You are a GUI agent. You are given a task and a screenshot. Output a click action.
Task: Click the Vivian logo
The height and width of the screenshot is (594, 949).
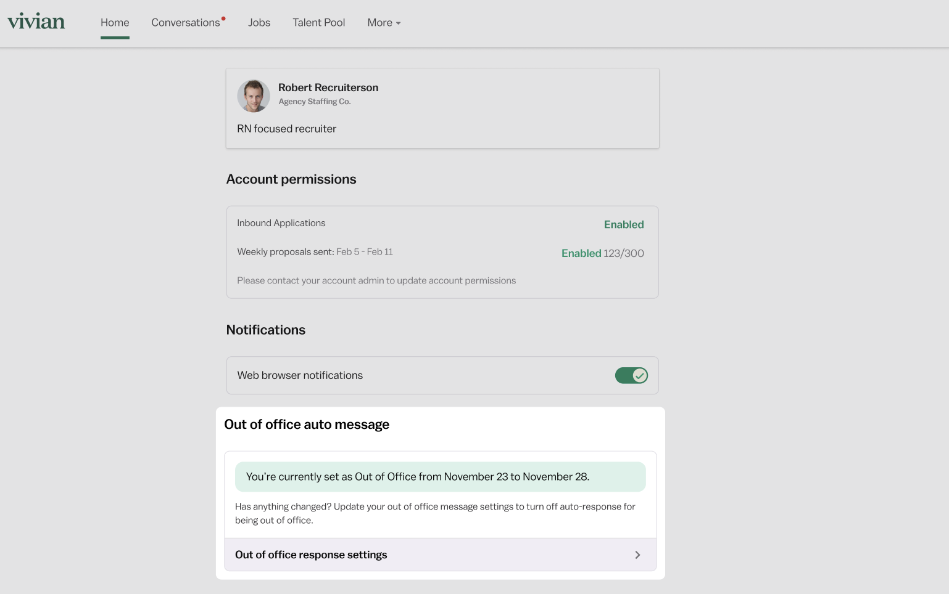tap(36, 22)
